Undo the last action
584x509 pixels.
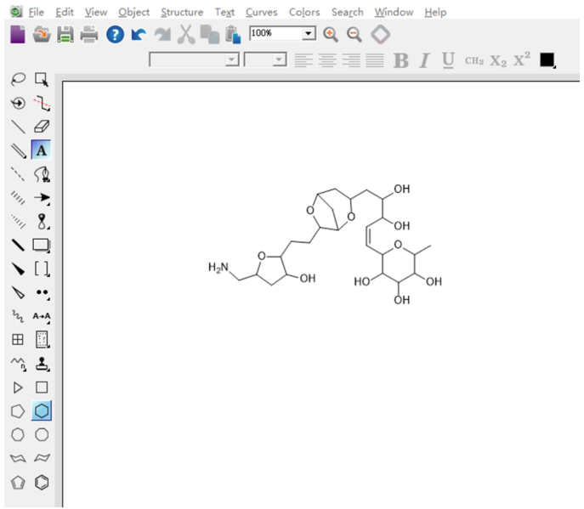pyautogui.click(x=139, y=35)
